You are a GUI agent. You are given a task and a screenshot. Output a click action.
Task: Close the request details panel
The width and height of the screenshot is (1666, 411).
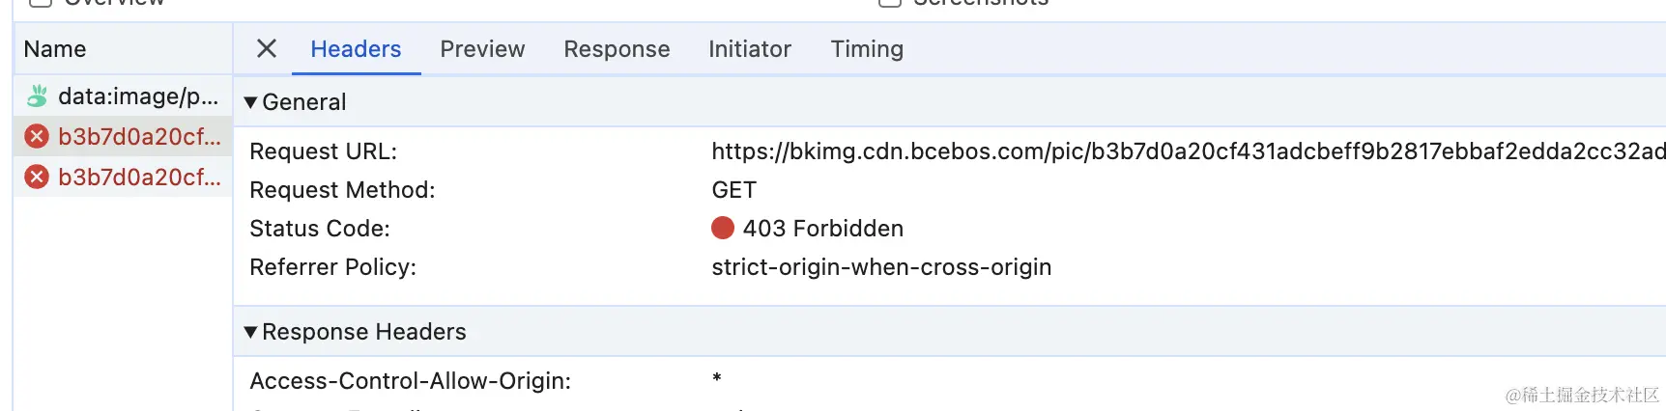[267, 48]
